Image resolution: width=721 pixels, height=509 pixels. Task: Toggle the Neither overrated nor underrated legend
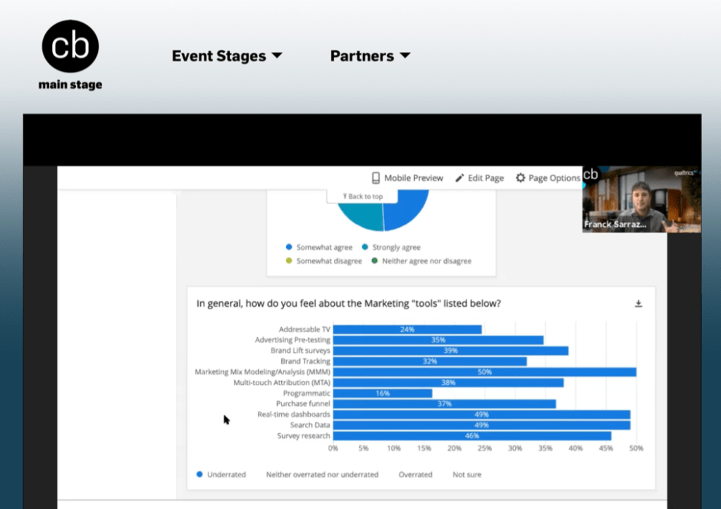point(322,475)
